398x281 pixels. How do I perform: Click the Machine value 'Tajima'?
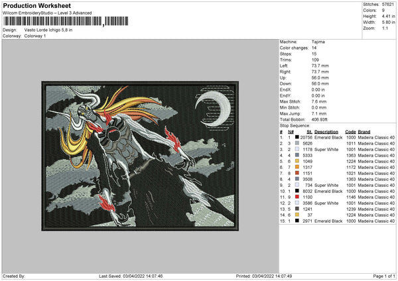318,42
